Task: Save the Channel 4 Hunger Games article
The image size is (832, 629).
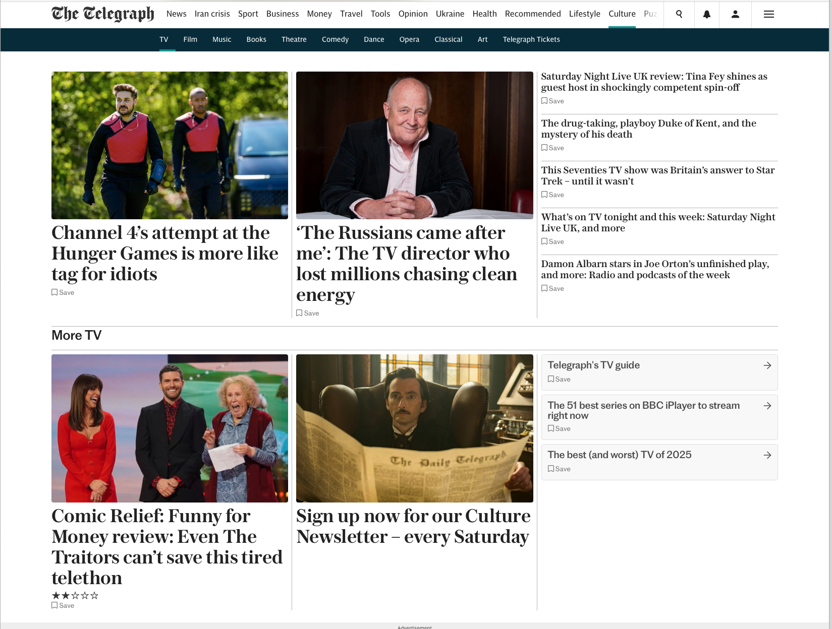Action: pyautogui.click(x=63, y=292)
